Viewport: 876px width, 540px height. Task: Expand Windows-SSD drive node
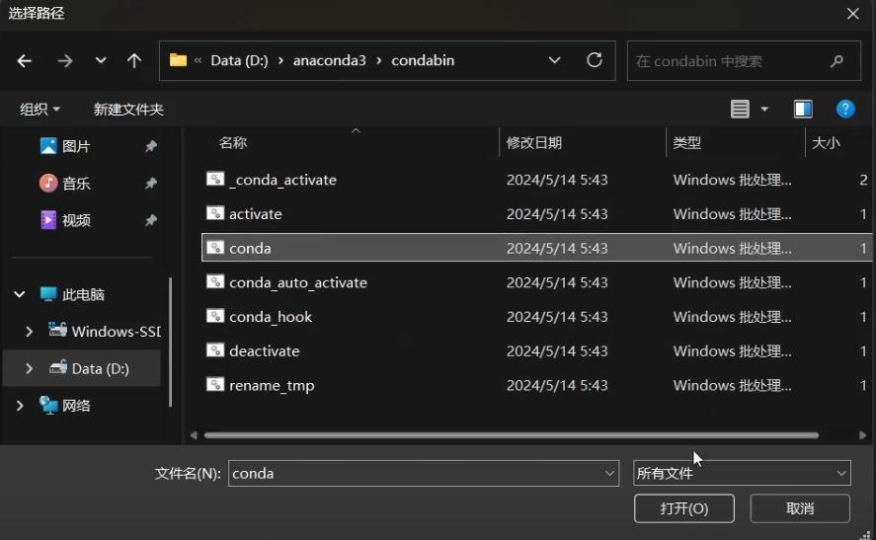(x=29, y=331)
